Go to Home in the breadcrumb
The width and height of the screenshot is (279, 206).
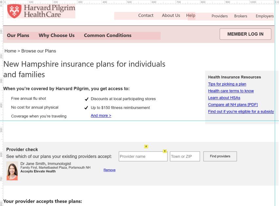[x=10, y=51]
